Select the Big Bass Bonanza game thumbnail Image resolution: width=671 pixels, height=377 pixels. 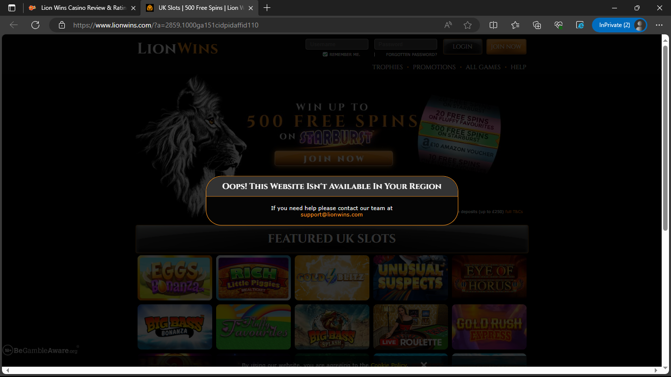click(x=175, y=327)
